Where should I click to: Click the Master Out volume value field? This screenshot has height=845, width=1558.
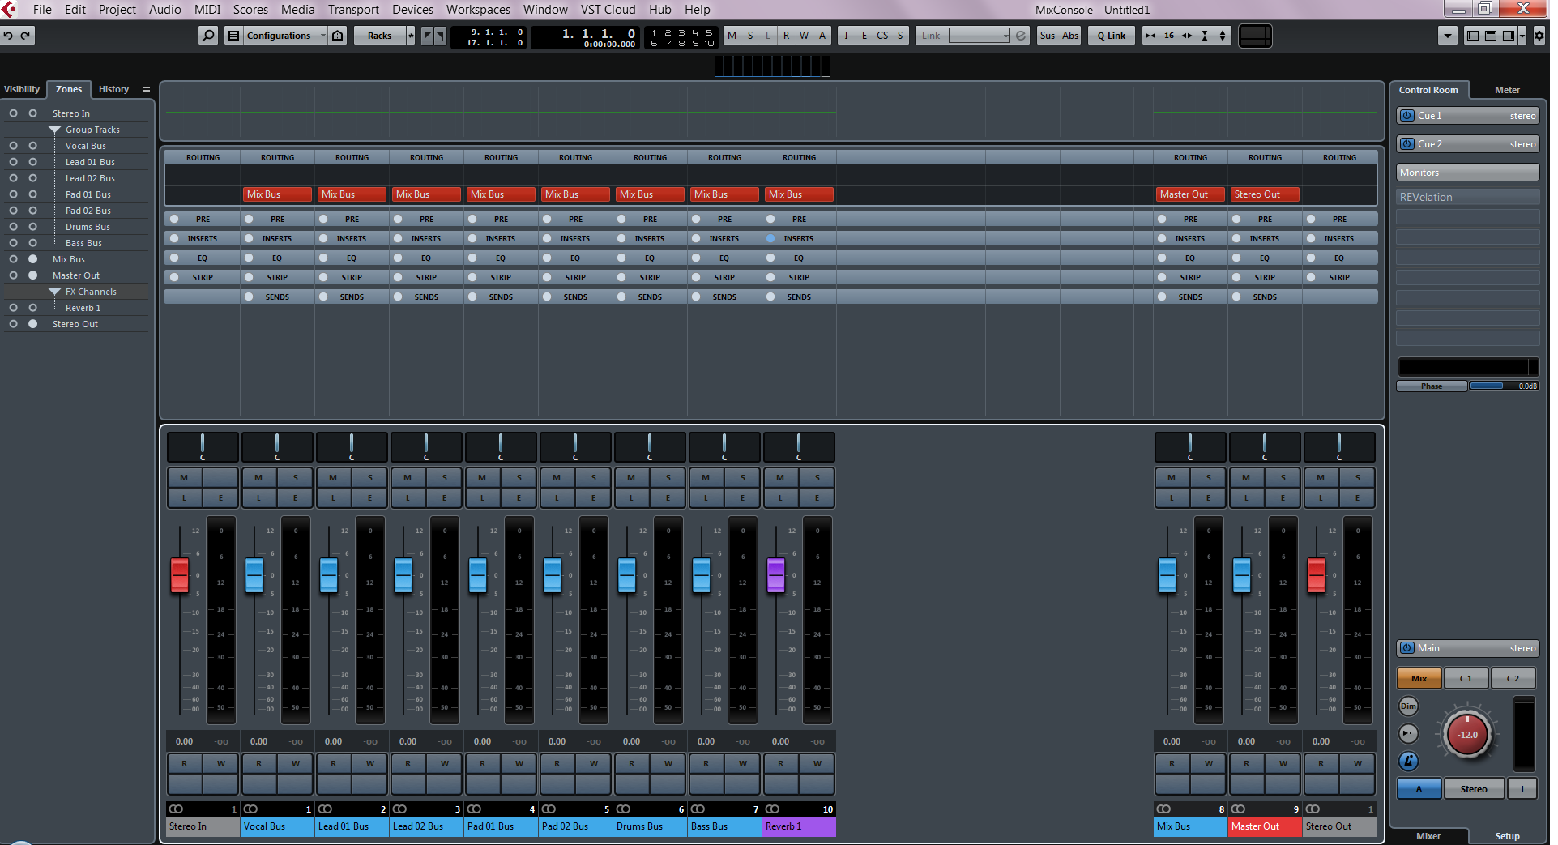coord(1247,741)
